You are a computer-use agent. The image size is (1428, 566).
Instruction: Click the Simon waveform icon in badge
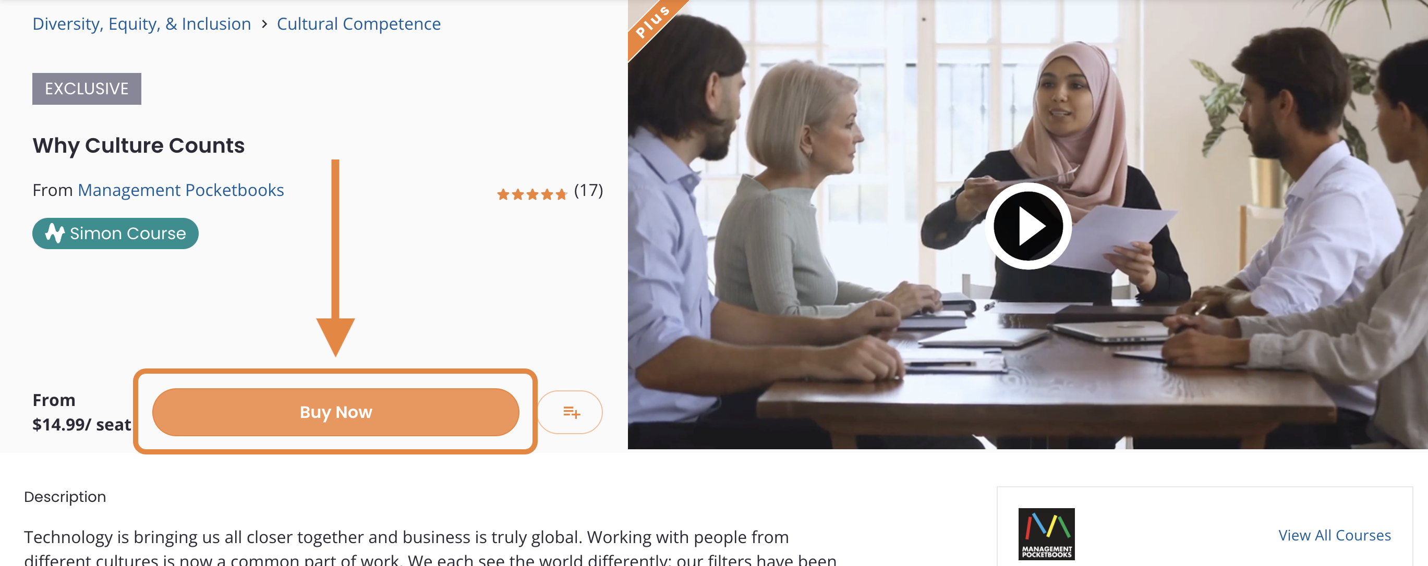[x=54, y=233]
